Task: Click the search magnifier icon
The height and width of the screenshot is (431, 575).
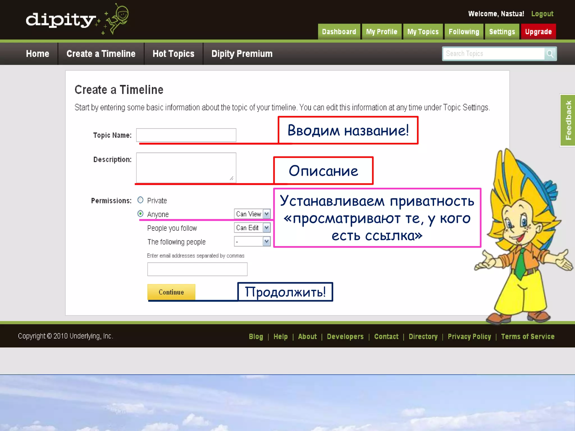Action: click(550, 54)
